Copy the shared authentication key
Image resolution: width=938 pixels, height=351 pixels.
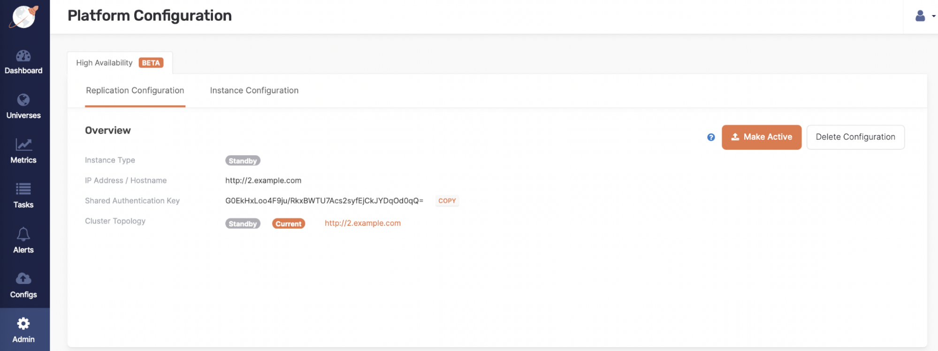(x=447, y=201)
